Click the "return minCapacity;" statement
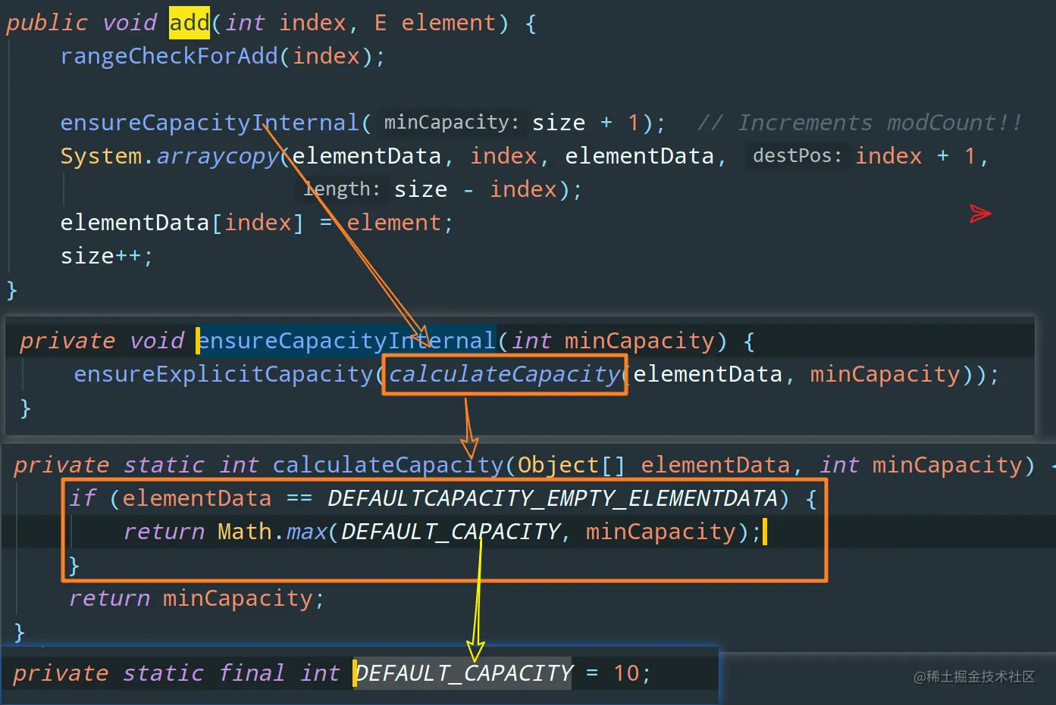This screenshot has height=705, width=1056. [x=197, y=598]
